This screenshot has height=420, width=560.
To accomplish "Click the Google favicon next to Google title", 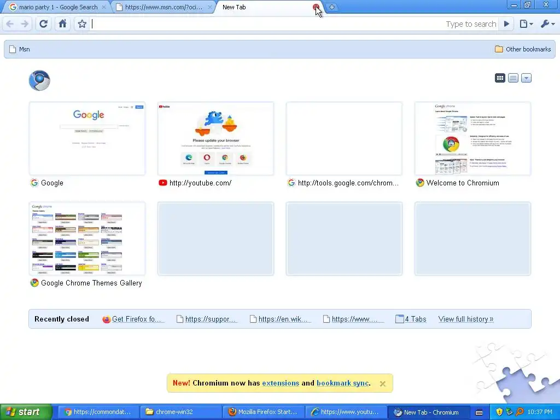I will pyautogui.click(x=34, y=183).
